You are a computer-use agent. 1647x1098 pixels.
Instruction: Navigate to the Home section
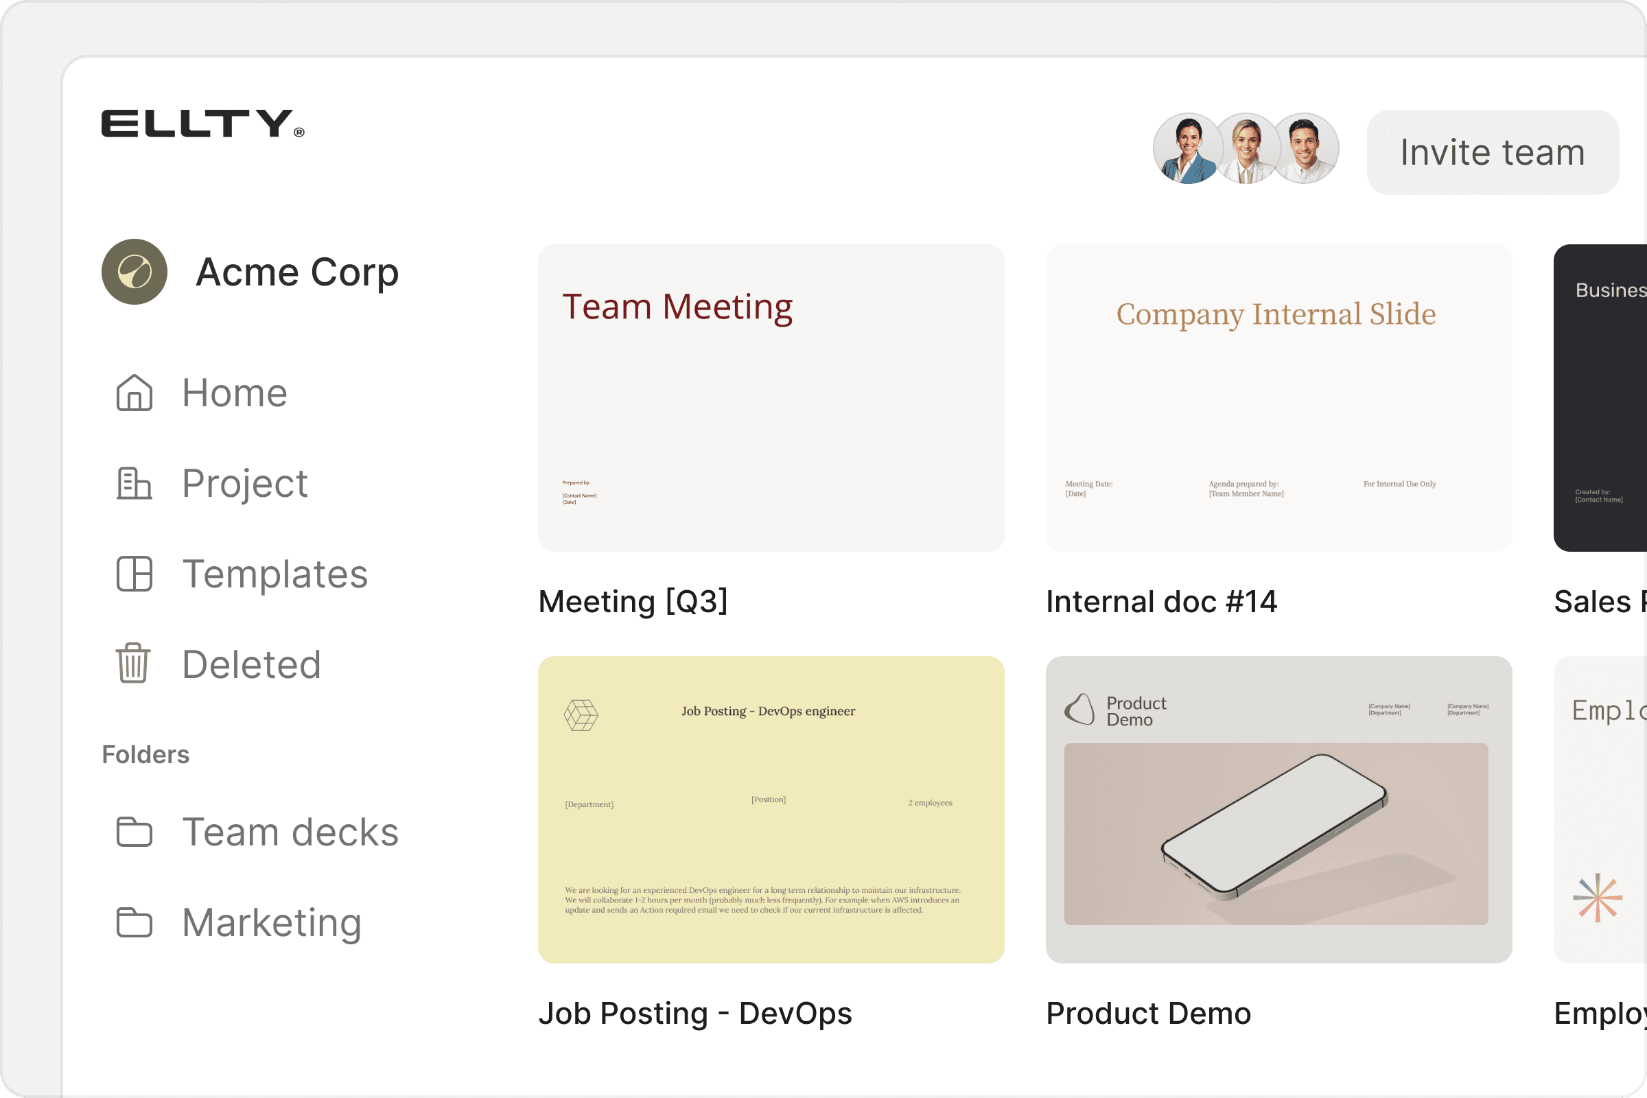tap(235, 392)
